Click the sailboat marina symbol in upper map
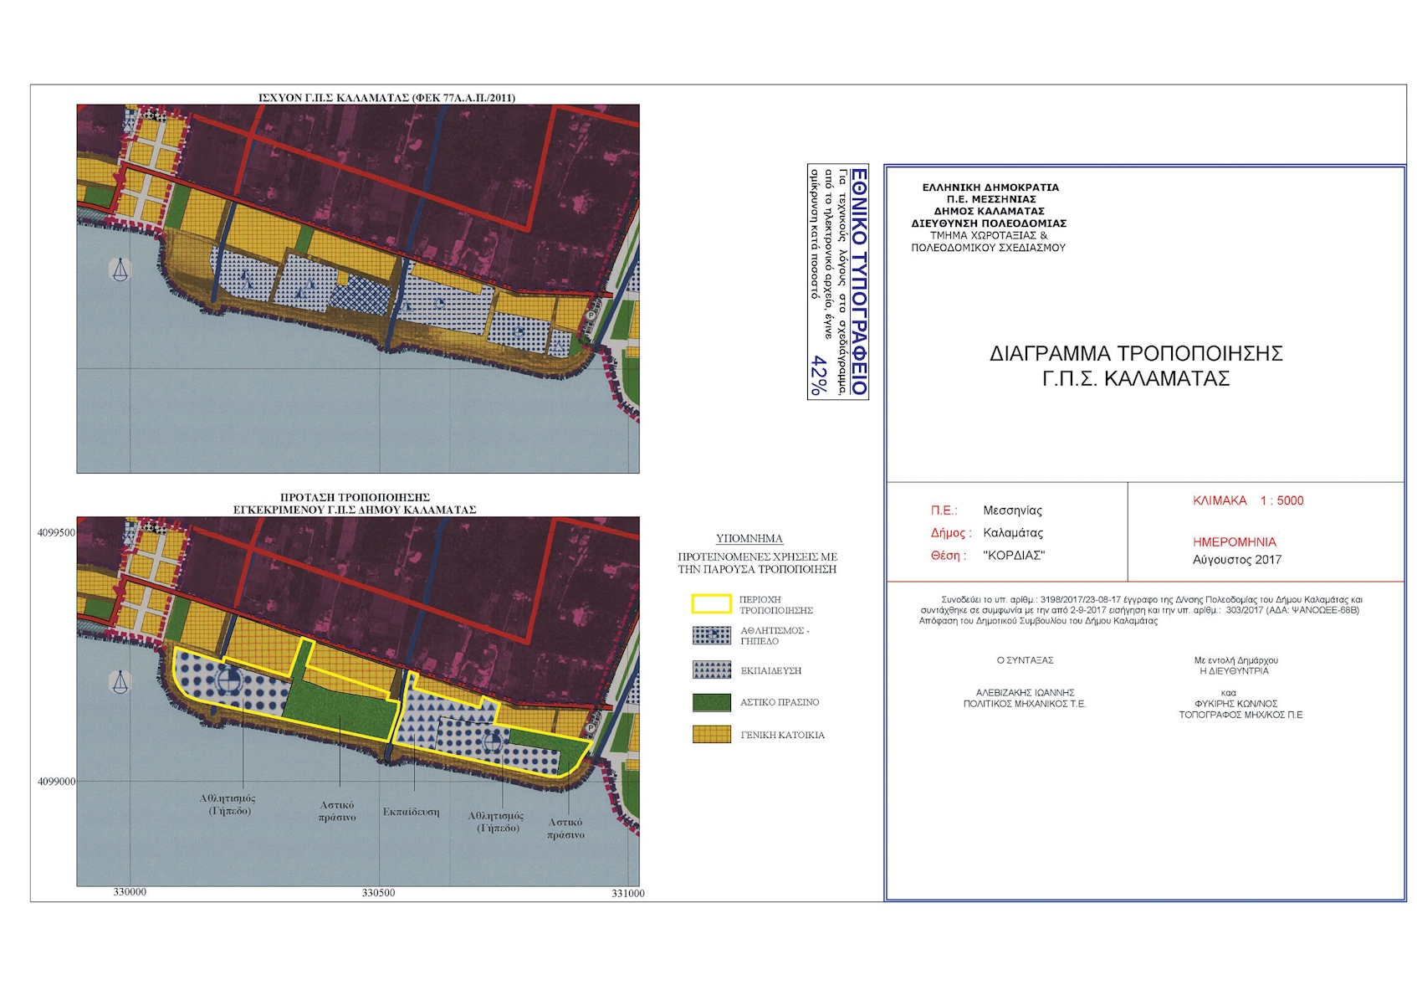This screenshot has width=1417, height=985. [x=120, y=269]
